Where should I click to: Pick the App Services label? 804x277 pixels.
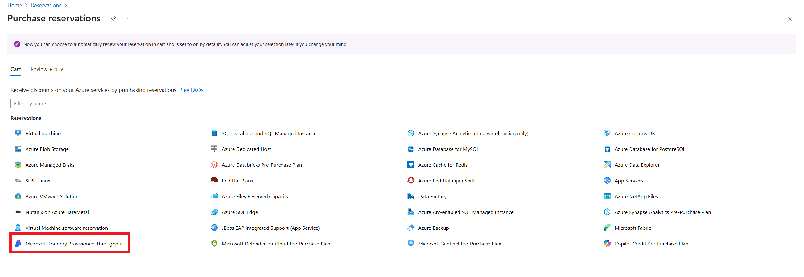[629, 181]
